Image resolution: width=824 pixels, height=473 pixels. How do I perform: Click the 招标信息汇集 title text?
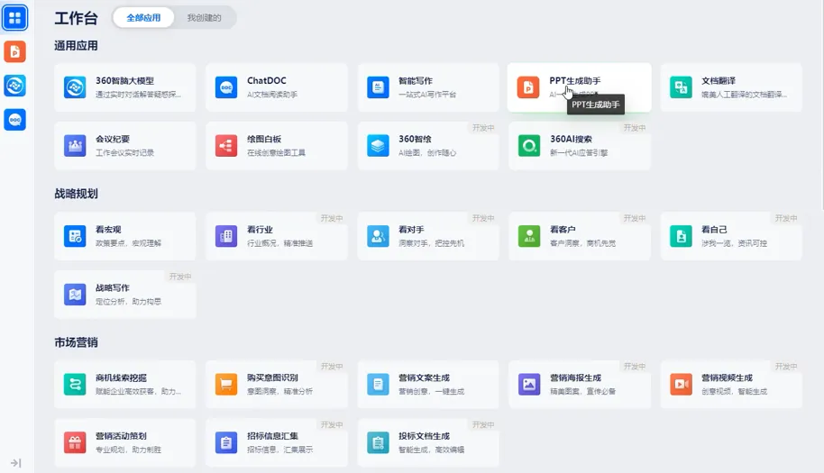[272, 436]
